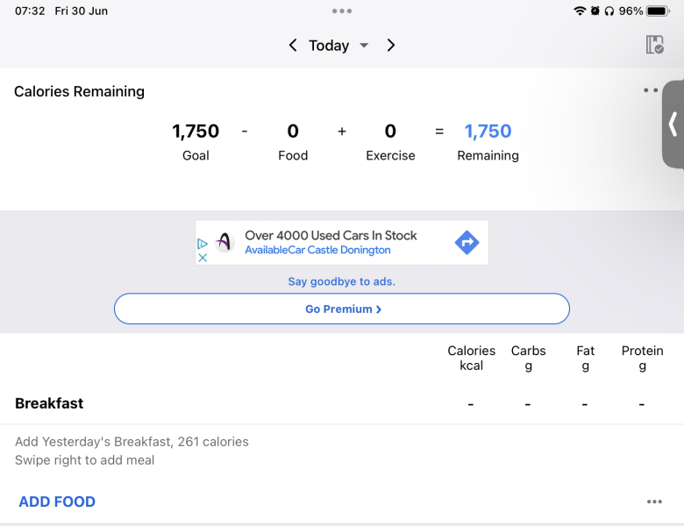Tap the 1,750 calorie Goal value

[196, 131]
